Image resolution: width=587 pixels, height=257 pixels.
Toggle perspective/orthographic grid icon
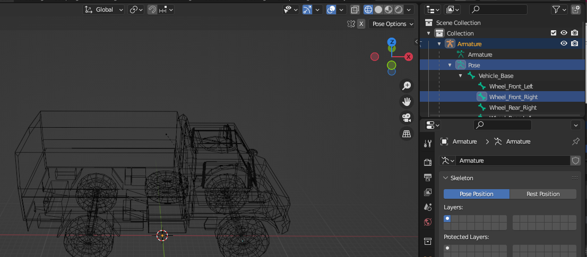point(407,134)
